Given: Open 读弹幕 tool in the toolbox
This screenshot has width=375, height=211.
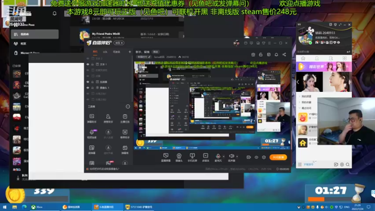Looking at the screenshot, I should [91, 150].
